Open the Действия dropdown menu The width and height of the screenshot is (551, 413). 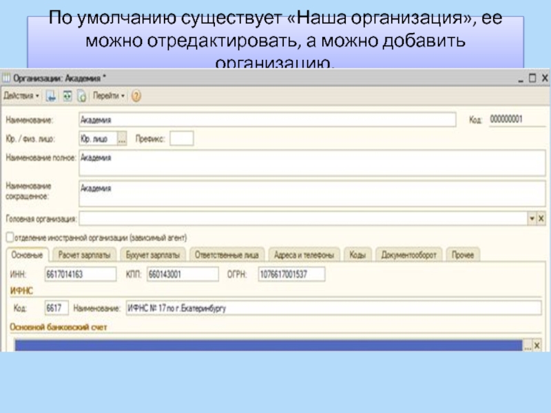[22, 96]
